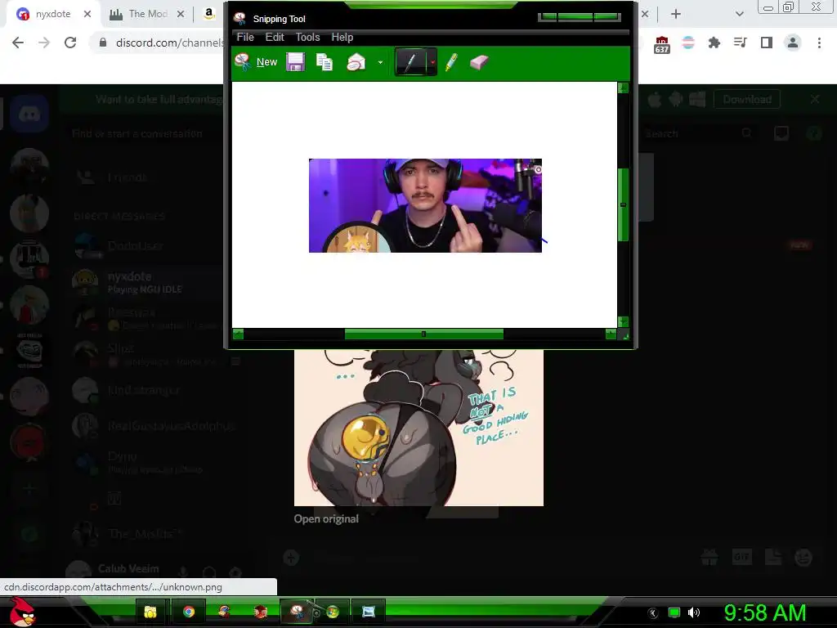The height and width of the screenshot is (628, 837).
Task: Switch to The Mod browser tab
Action: pos(148,15)
